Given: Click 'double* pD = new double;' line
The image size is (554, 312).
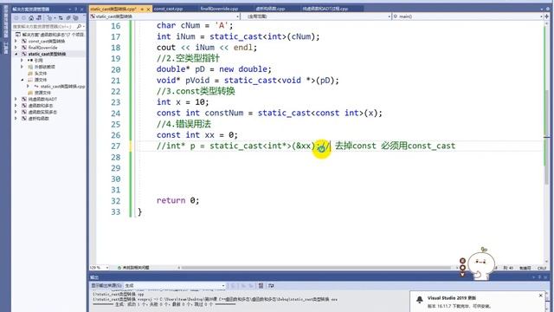Looking at the screenshot, I should pyautogui.click(x=214, y=69).
